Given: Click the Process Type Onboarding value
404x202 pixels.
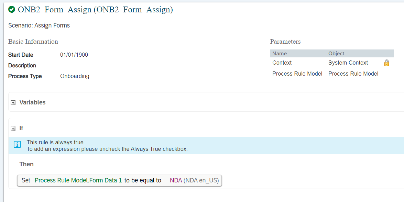Looking at the screenshot, I should (75, 76).
